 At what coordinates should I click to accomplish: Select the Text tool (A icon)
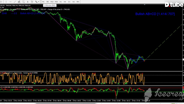pos(28,2)
